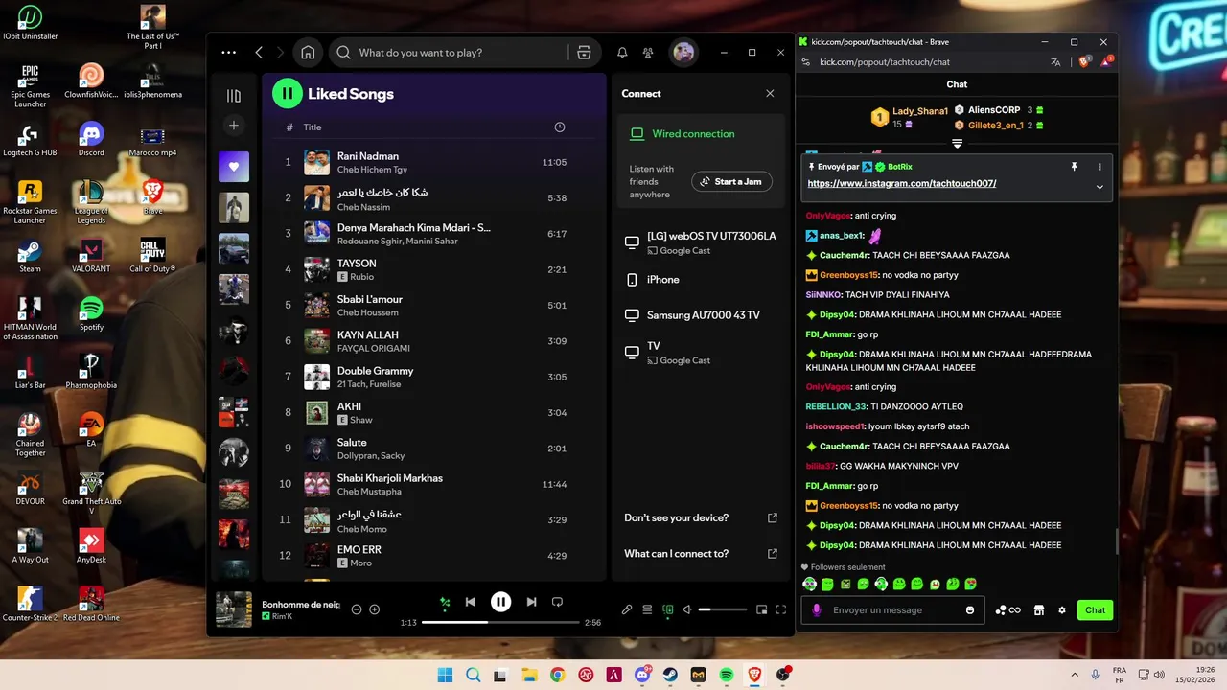
Task: Seek using the song progress bar
Action: tap(499, 622)
